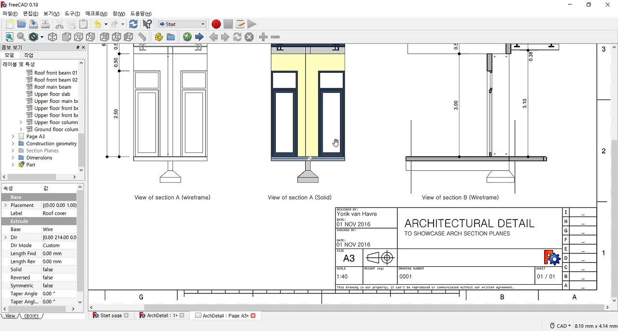Switch to Isometric view icon
This screenshot has height=331, width=618.
(x=52, y=37)
